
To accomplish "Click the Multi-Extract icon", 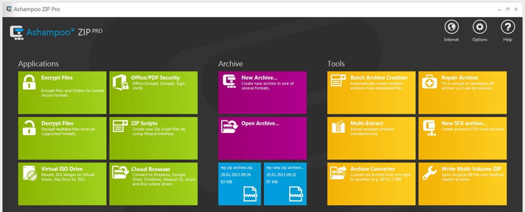I will point(338,127).
